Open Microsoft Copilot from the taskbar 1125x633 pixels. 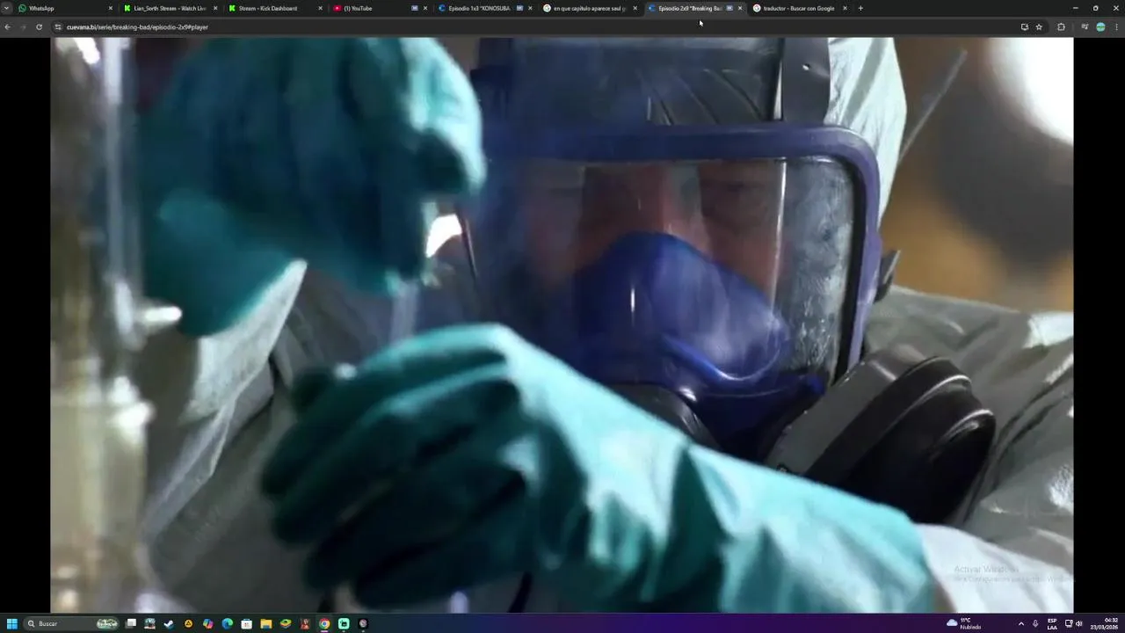click(x=207, y=623)
